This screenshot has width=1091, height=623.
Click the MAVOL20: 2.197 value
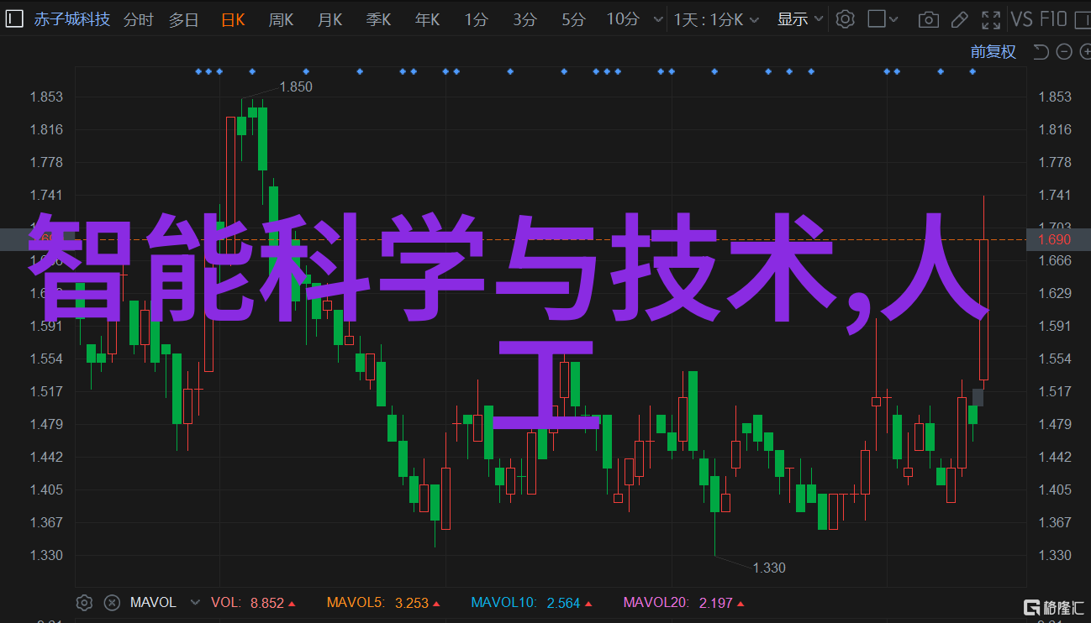(x=683, y=603)
